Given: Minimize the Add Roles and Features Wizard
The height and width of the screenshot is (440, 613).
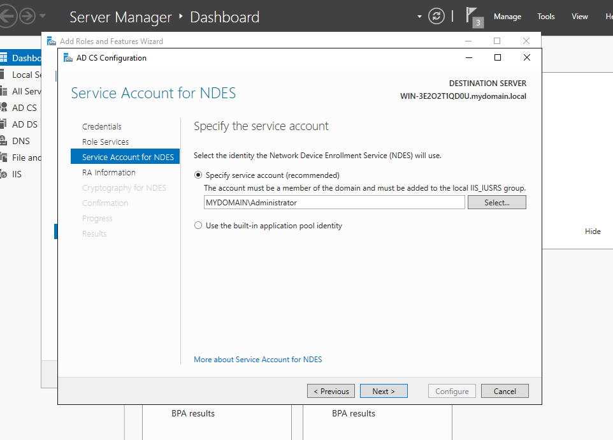Looking at the screenshot, I should click(x=468, y=41).
